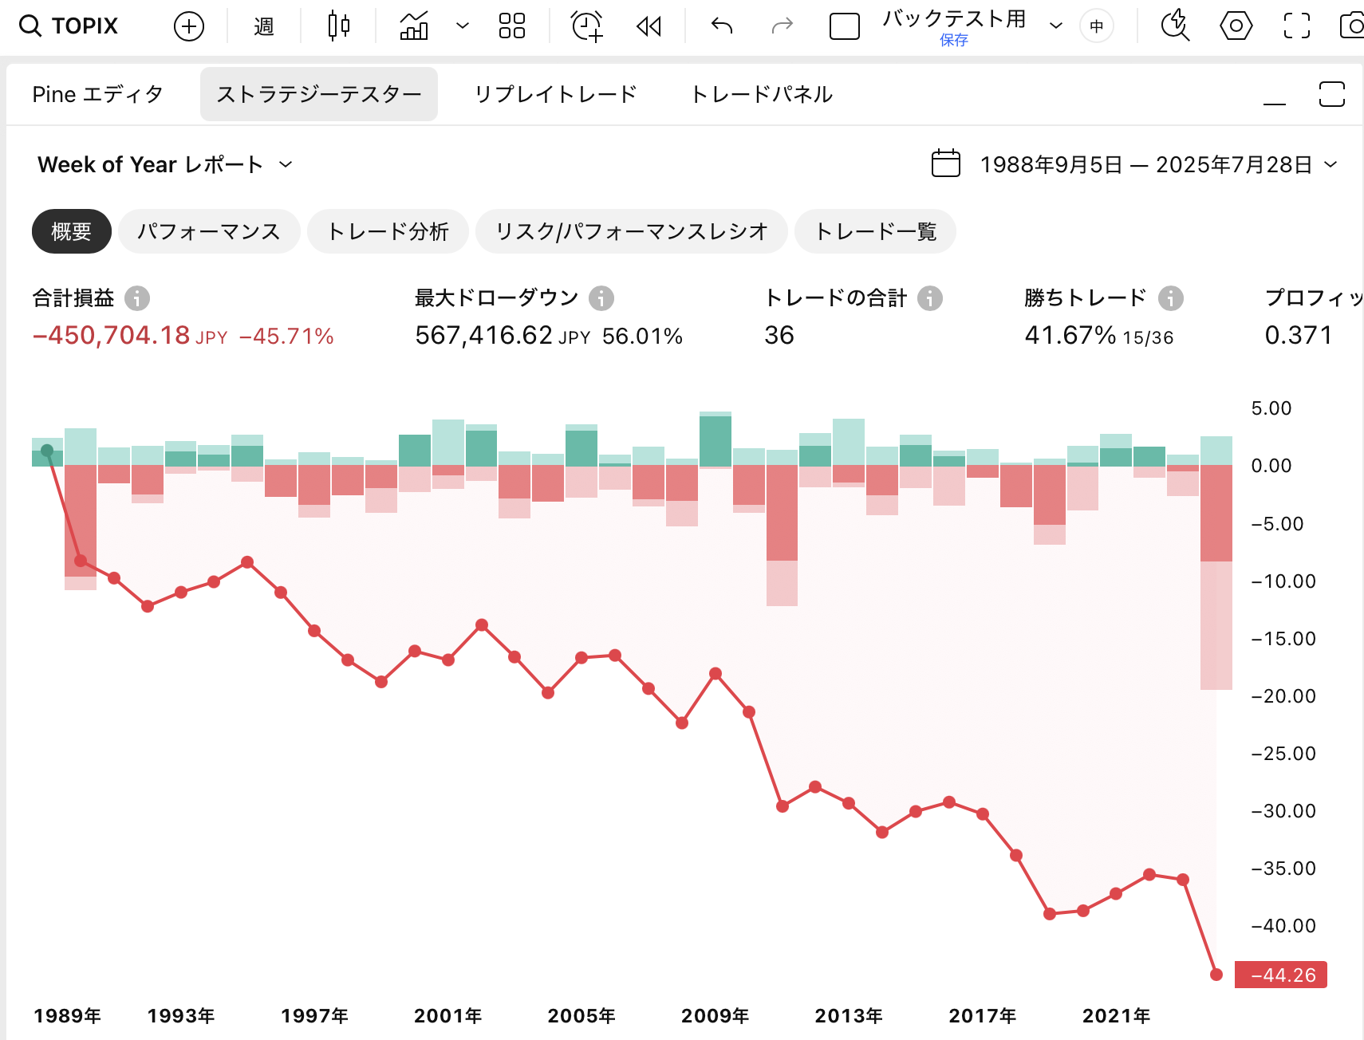Click total trades value 36
1364x1040 pixels.
click(779, 336)
